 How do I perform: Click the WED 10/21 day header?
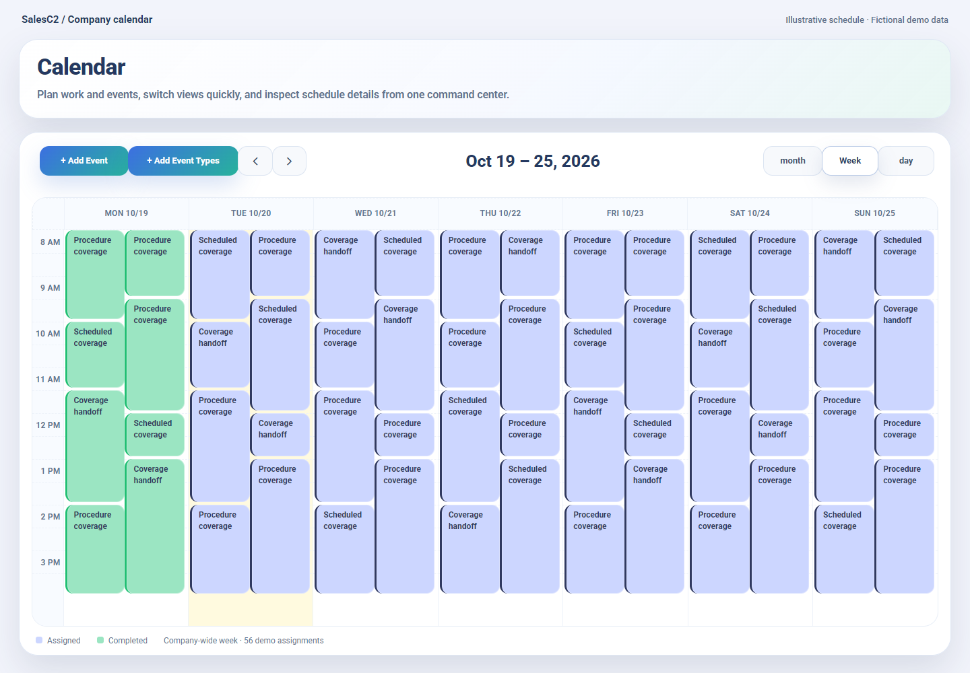click(x=376, y=213)
